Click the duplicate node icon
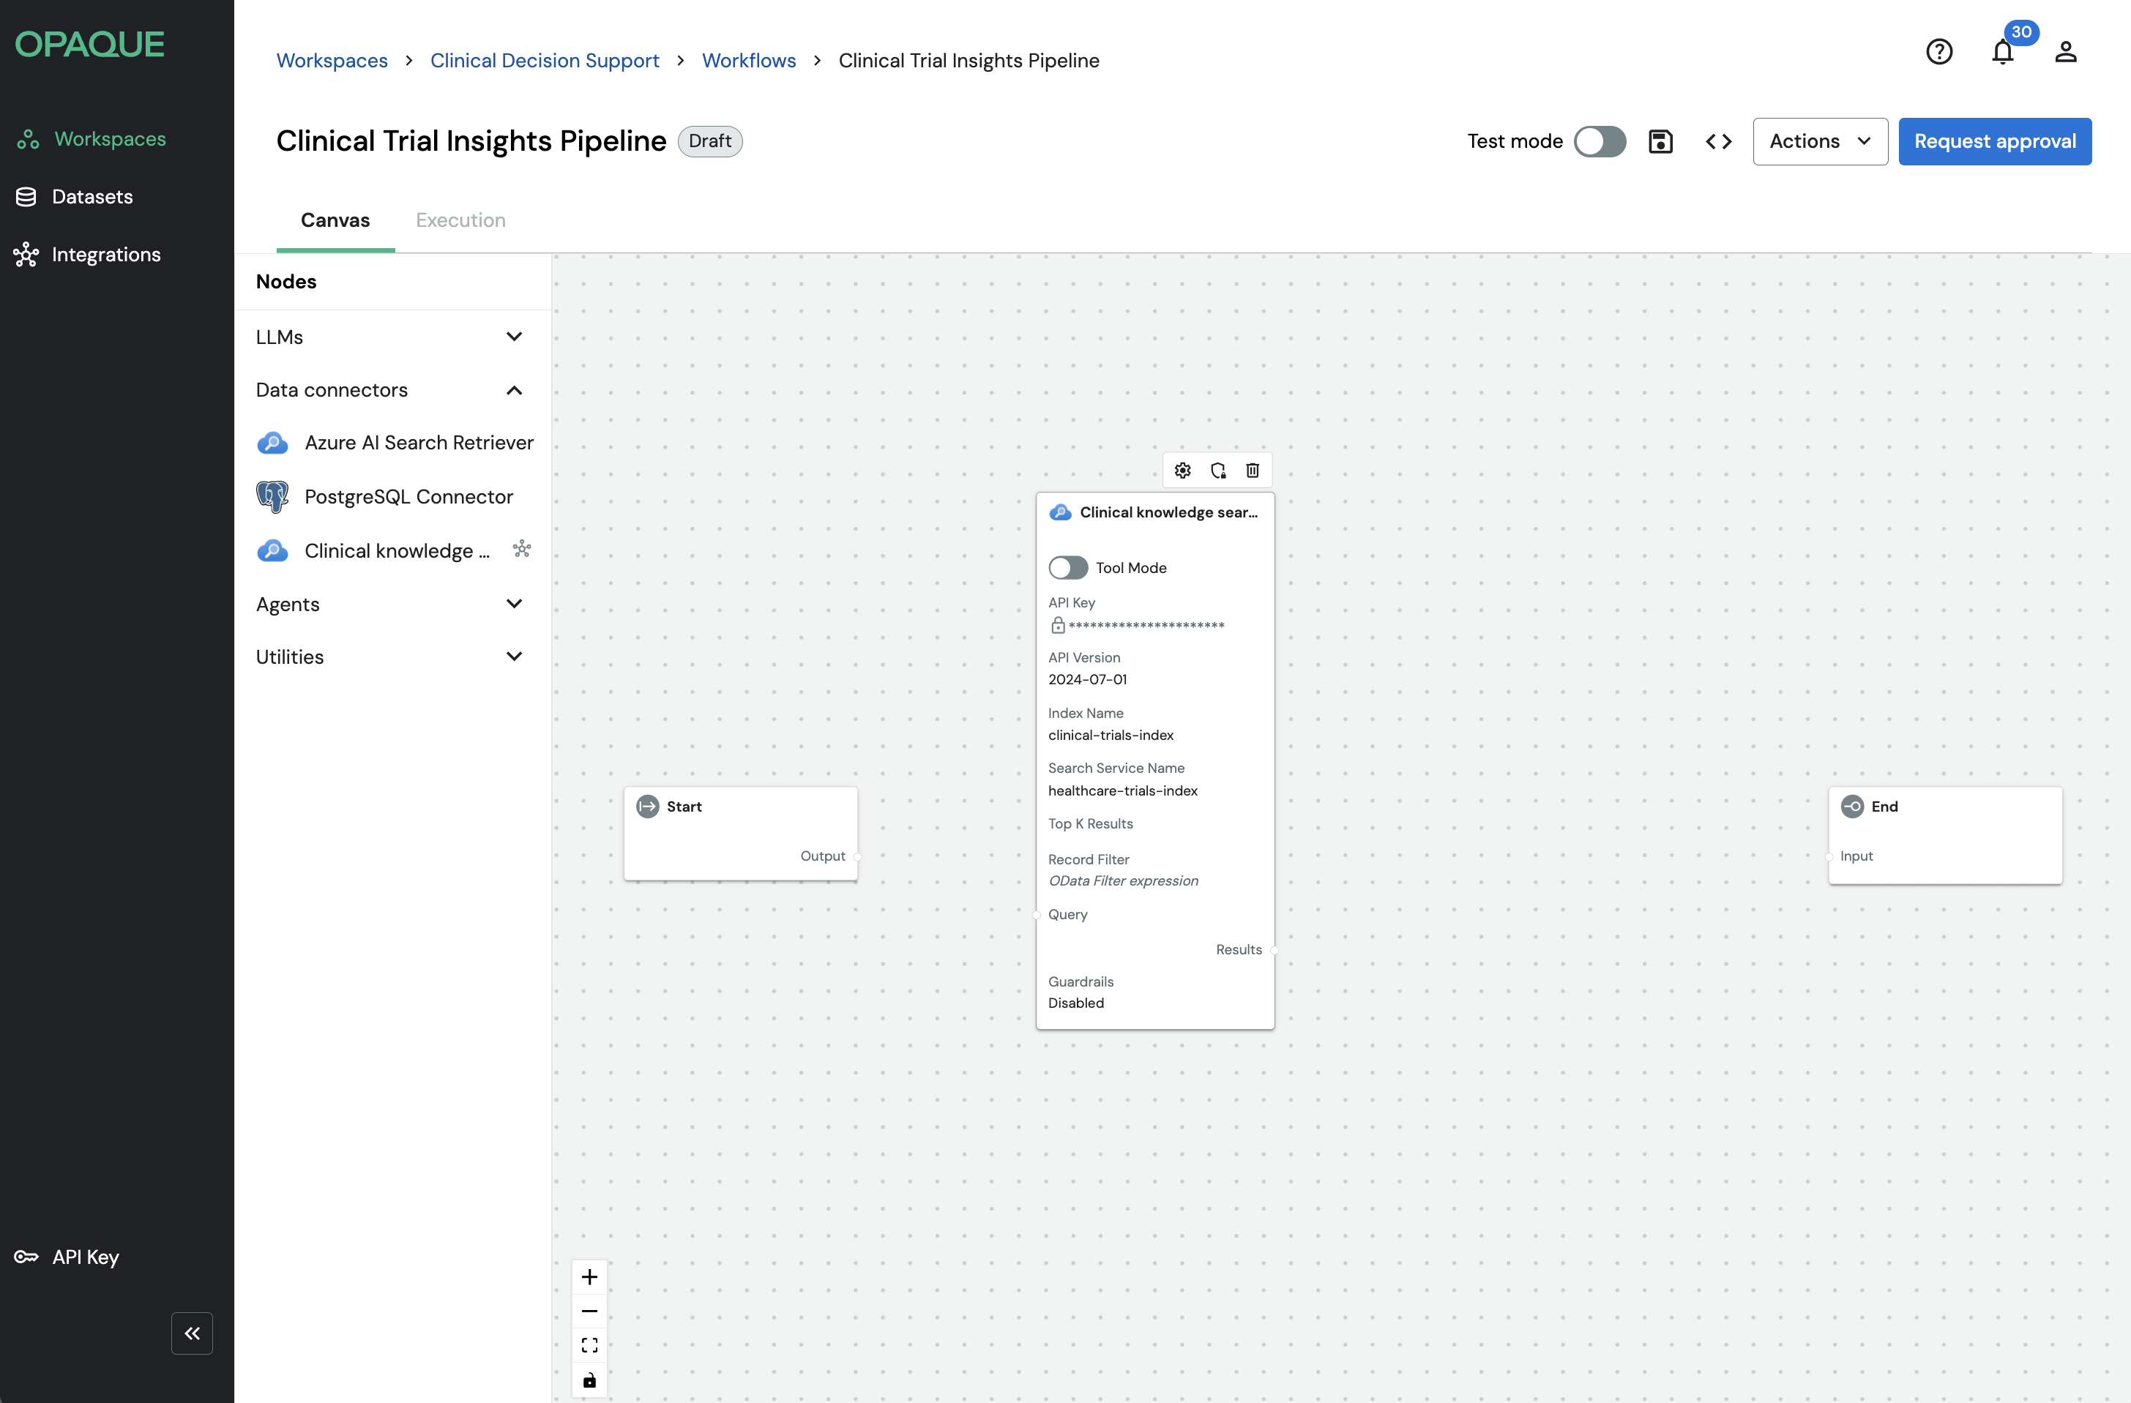Image resolution: width=2131 pixels, height=1403 pixels. 1217,470
